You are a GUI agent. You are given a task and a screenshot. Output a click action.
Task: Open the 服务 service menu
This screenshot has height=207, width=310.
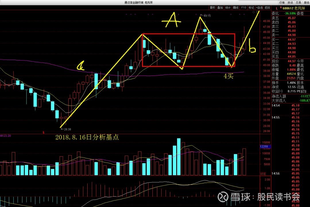(306, 2)
